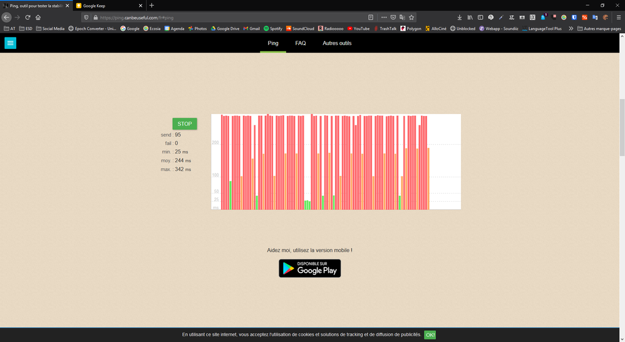625x342 pixels.
Task: Expand the Social Media bookmarks folder
Action: (x=50, y=28)
